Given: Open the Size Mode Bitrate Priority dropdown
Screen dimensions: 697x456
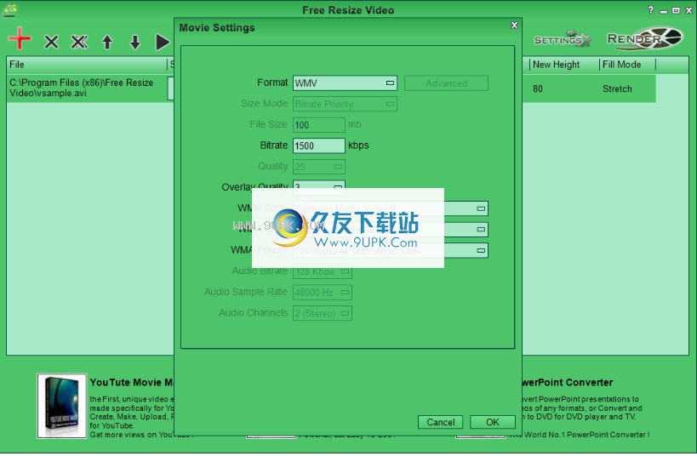Looking at the screenshot, I should tap(345, 104).
